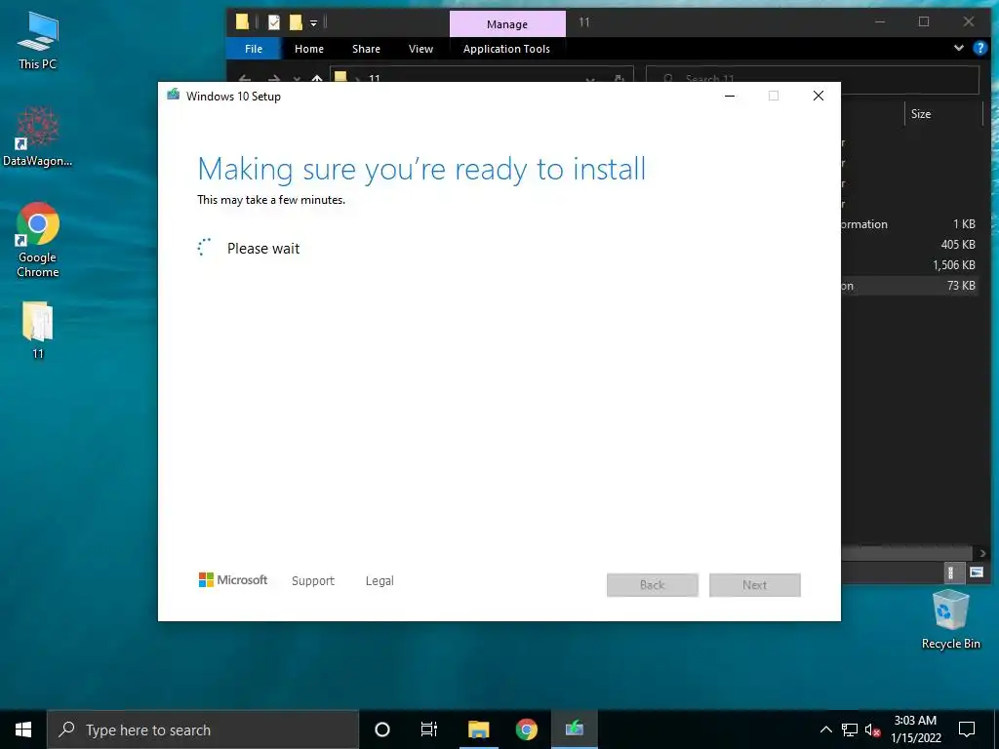Screen dimensions: 999x749
Task: Switch to Chrome on the taskbar
Action: click(x=526, y=729)
